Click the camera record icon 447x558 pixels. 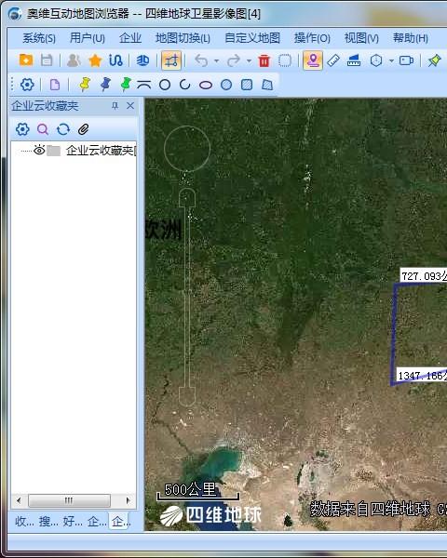click(406, 60)
